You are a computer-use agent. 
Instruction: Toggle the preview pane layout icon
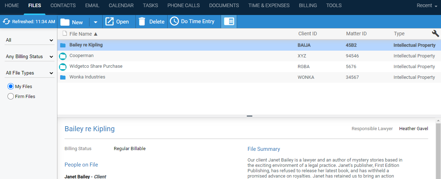(x=229, y=22)
